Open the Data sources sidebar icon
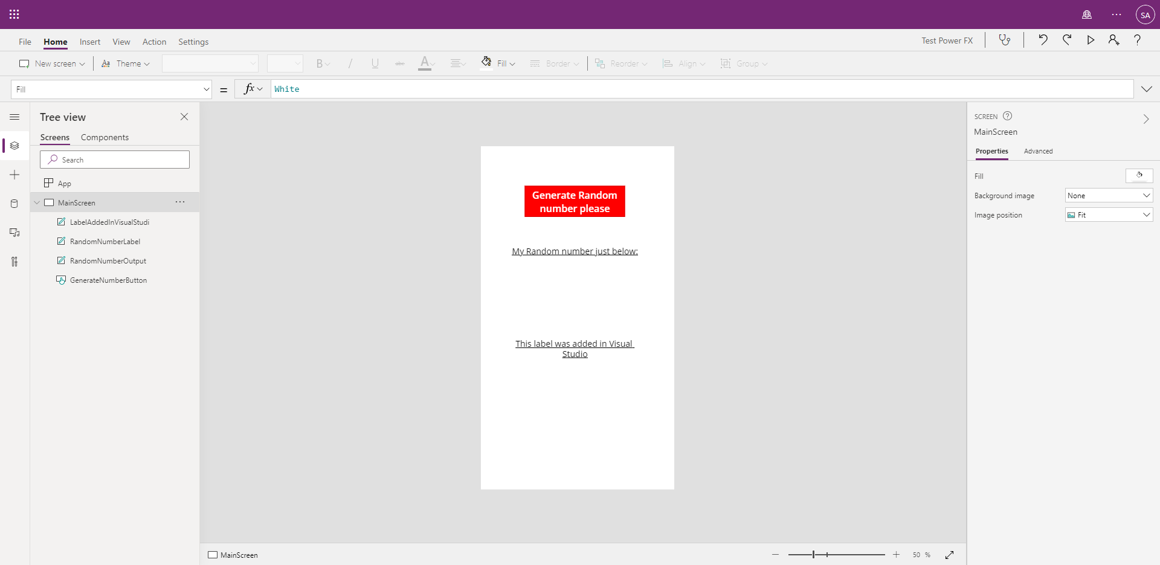This screenshot has height=565, width=1160. coord(14,204)
